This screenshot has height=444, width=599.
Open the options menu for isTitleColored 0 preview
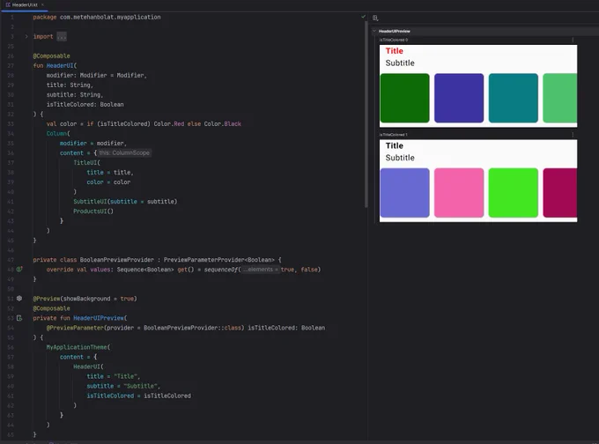coord(573,40)
